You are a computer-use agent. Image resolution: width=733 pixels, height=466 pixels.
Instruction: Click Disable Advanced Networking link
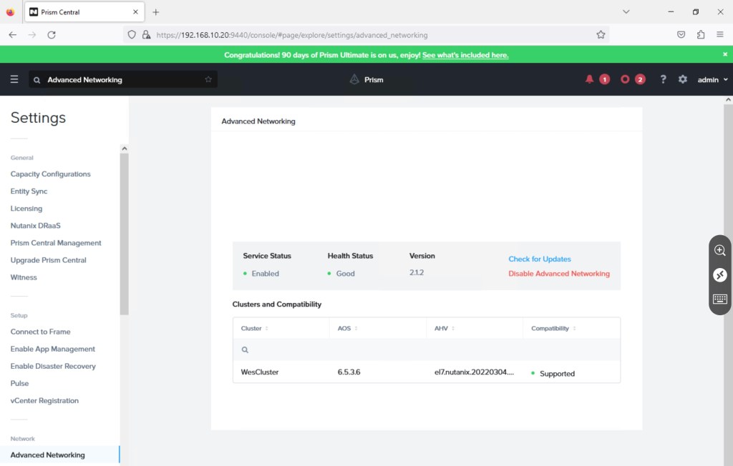(559, 273)
